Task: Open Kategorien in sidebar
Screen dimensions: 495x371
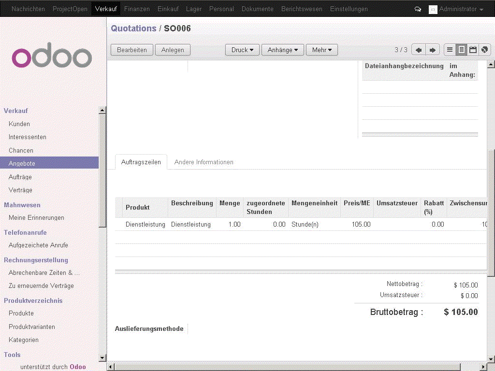Action: tap(23, 340)
